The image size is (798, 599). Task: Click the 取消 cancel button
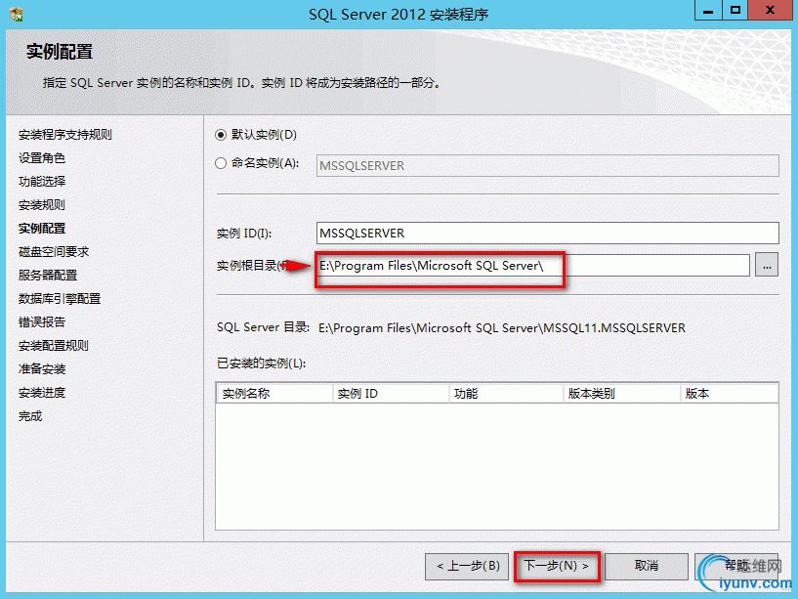(x=647, y=566)
